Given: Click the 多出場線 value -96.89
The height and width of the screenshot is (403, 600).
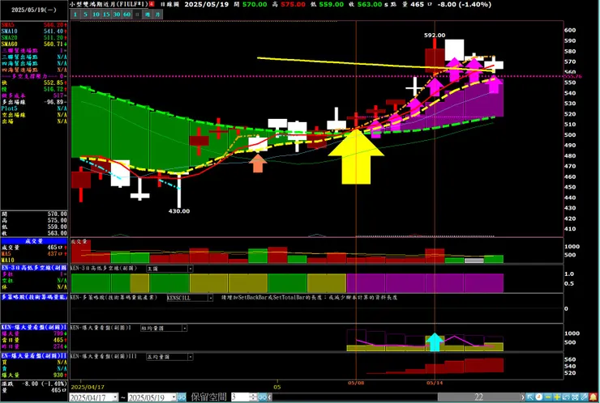Looking at the screenshot, I should (x=54, y=103).
